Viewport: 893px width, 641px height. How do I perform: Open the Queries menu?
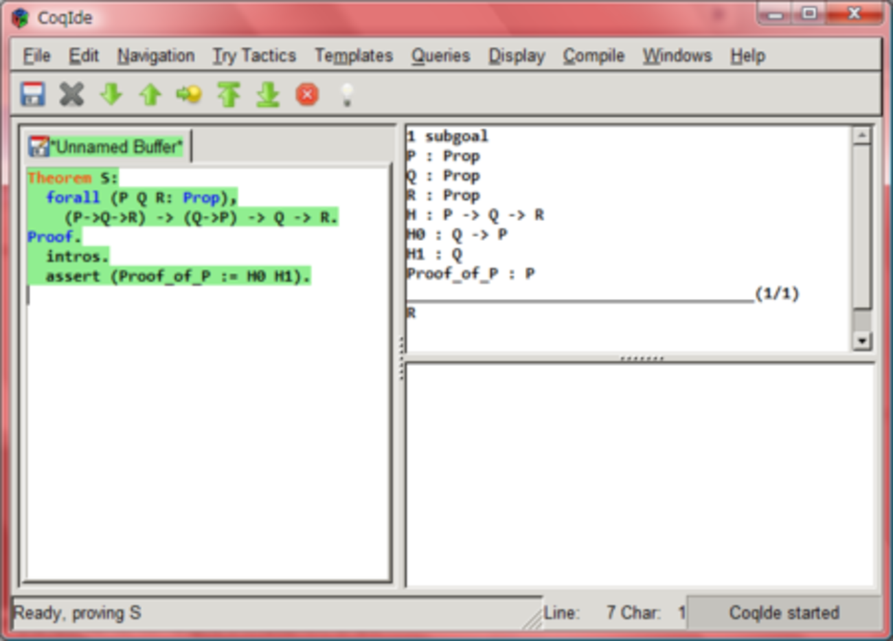click(441, 56)
